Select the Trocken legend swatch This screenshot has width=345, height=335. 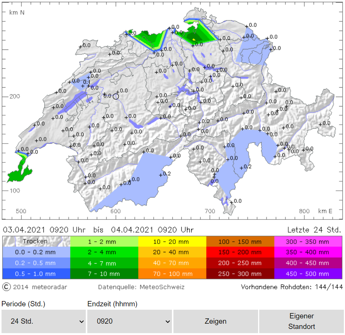36,241
